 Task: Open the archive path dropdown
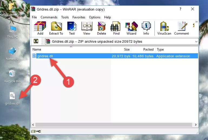pyautogui.click(x=196, y=42)
